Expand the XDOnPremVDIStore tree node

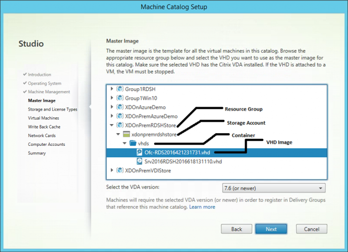(x=112, y=170)
